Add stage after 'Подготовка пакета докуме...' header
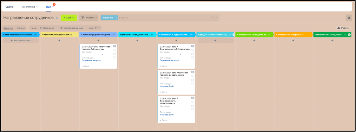This screenshot has width=356, height=132. 349,35
